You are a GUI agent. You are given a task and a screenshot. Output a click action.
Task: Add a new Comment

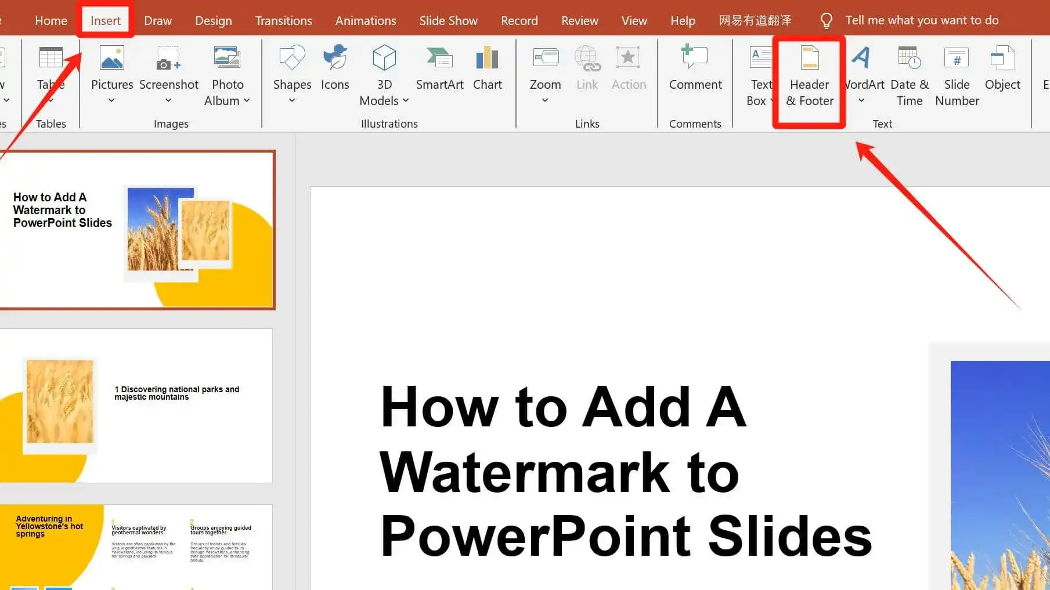[x=695, y=68]
